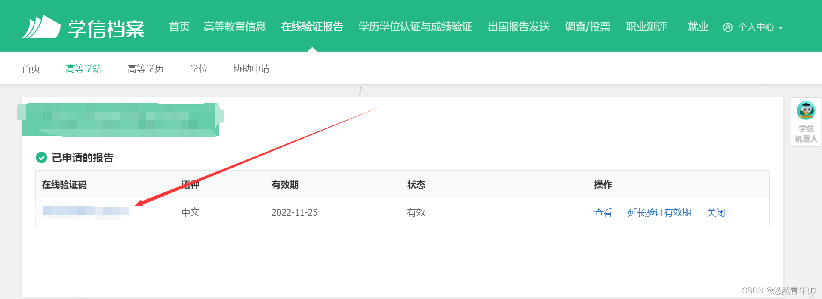Click the 在线验证码 column header

[65, 185]
